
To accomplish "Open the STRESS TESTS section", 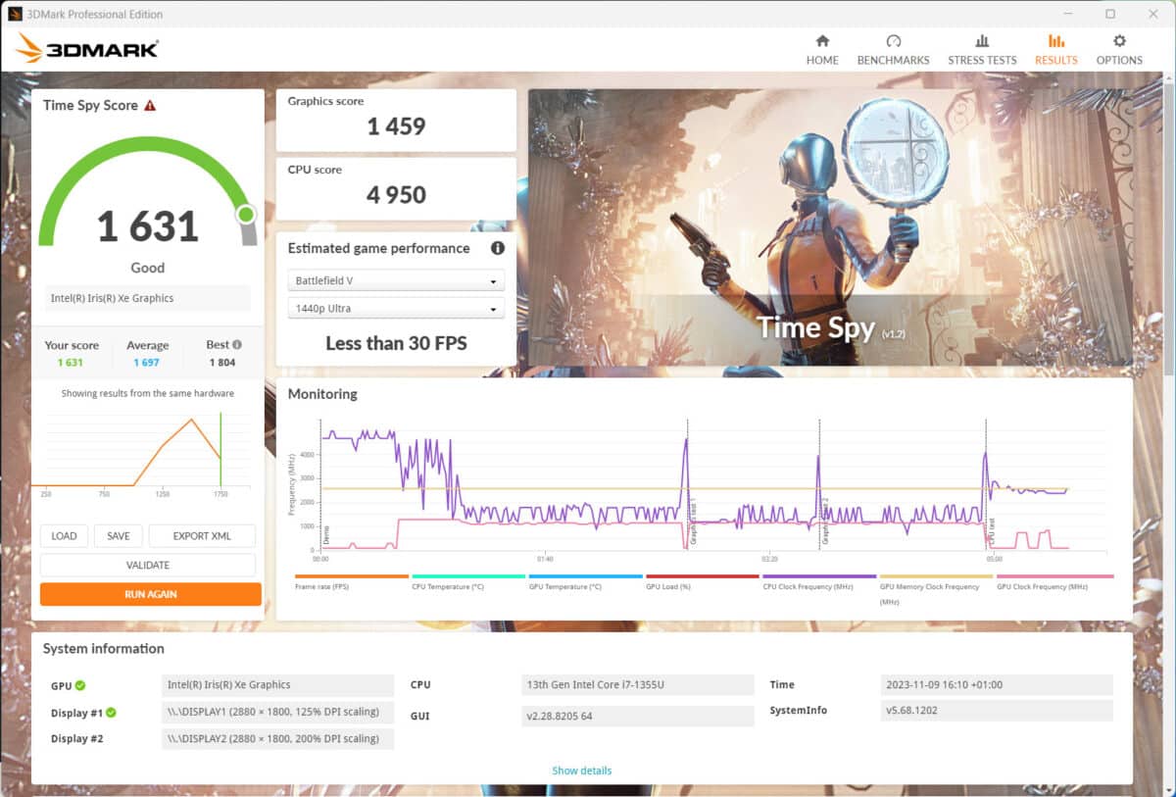I will (x=982, y=50).
